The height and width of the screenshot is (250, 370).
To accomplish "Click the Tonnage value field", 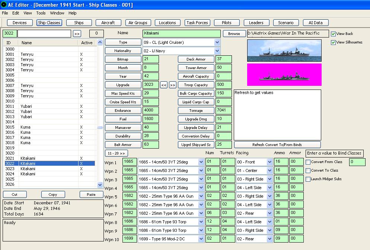I will [x=223, y=110].
